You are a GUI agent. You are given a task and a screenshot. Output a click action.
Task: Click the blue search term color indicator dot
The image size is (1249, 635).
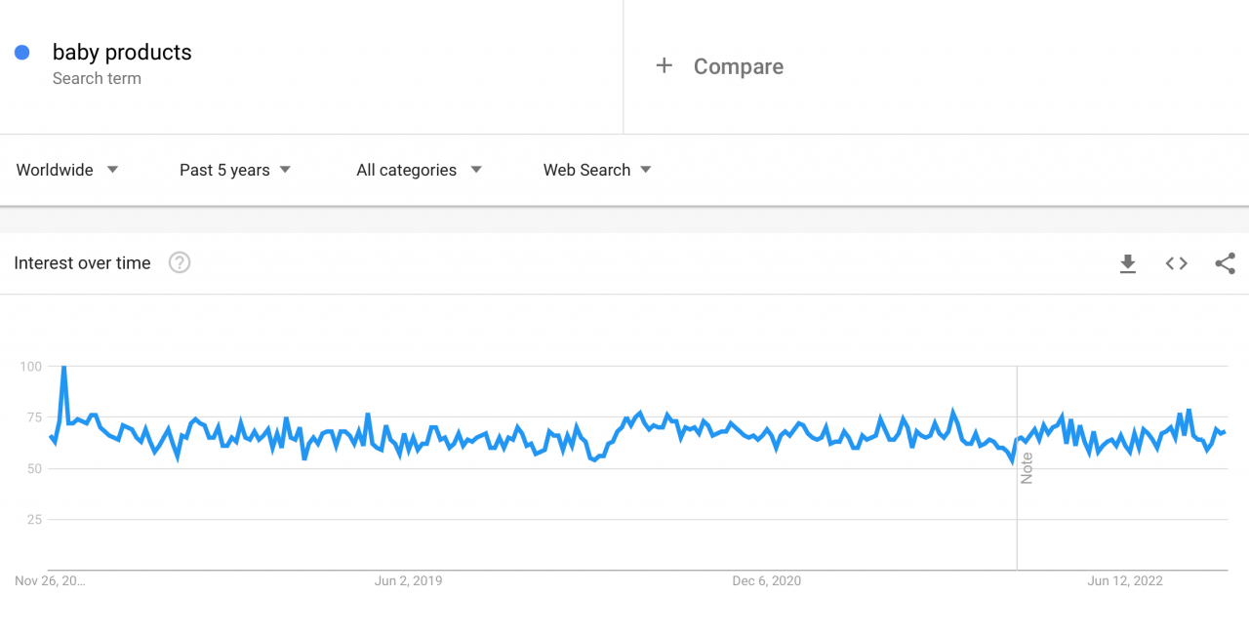21,52
